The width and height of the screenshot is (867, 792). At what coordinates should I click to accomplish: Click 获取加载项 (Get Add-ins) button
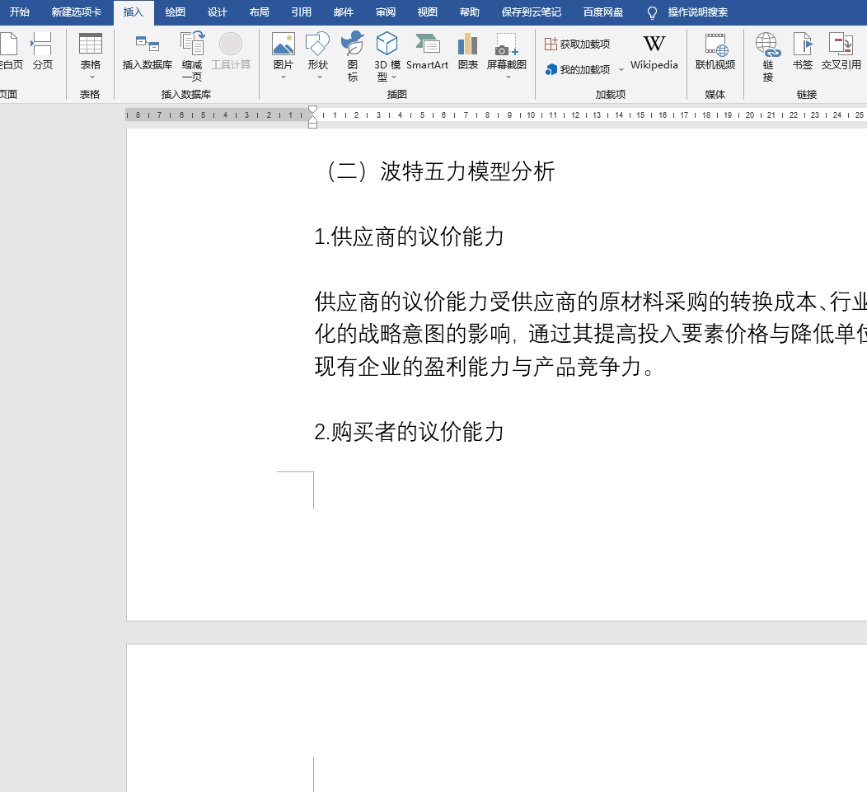coord(578,45)
